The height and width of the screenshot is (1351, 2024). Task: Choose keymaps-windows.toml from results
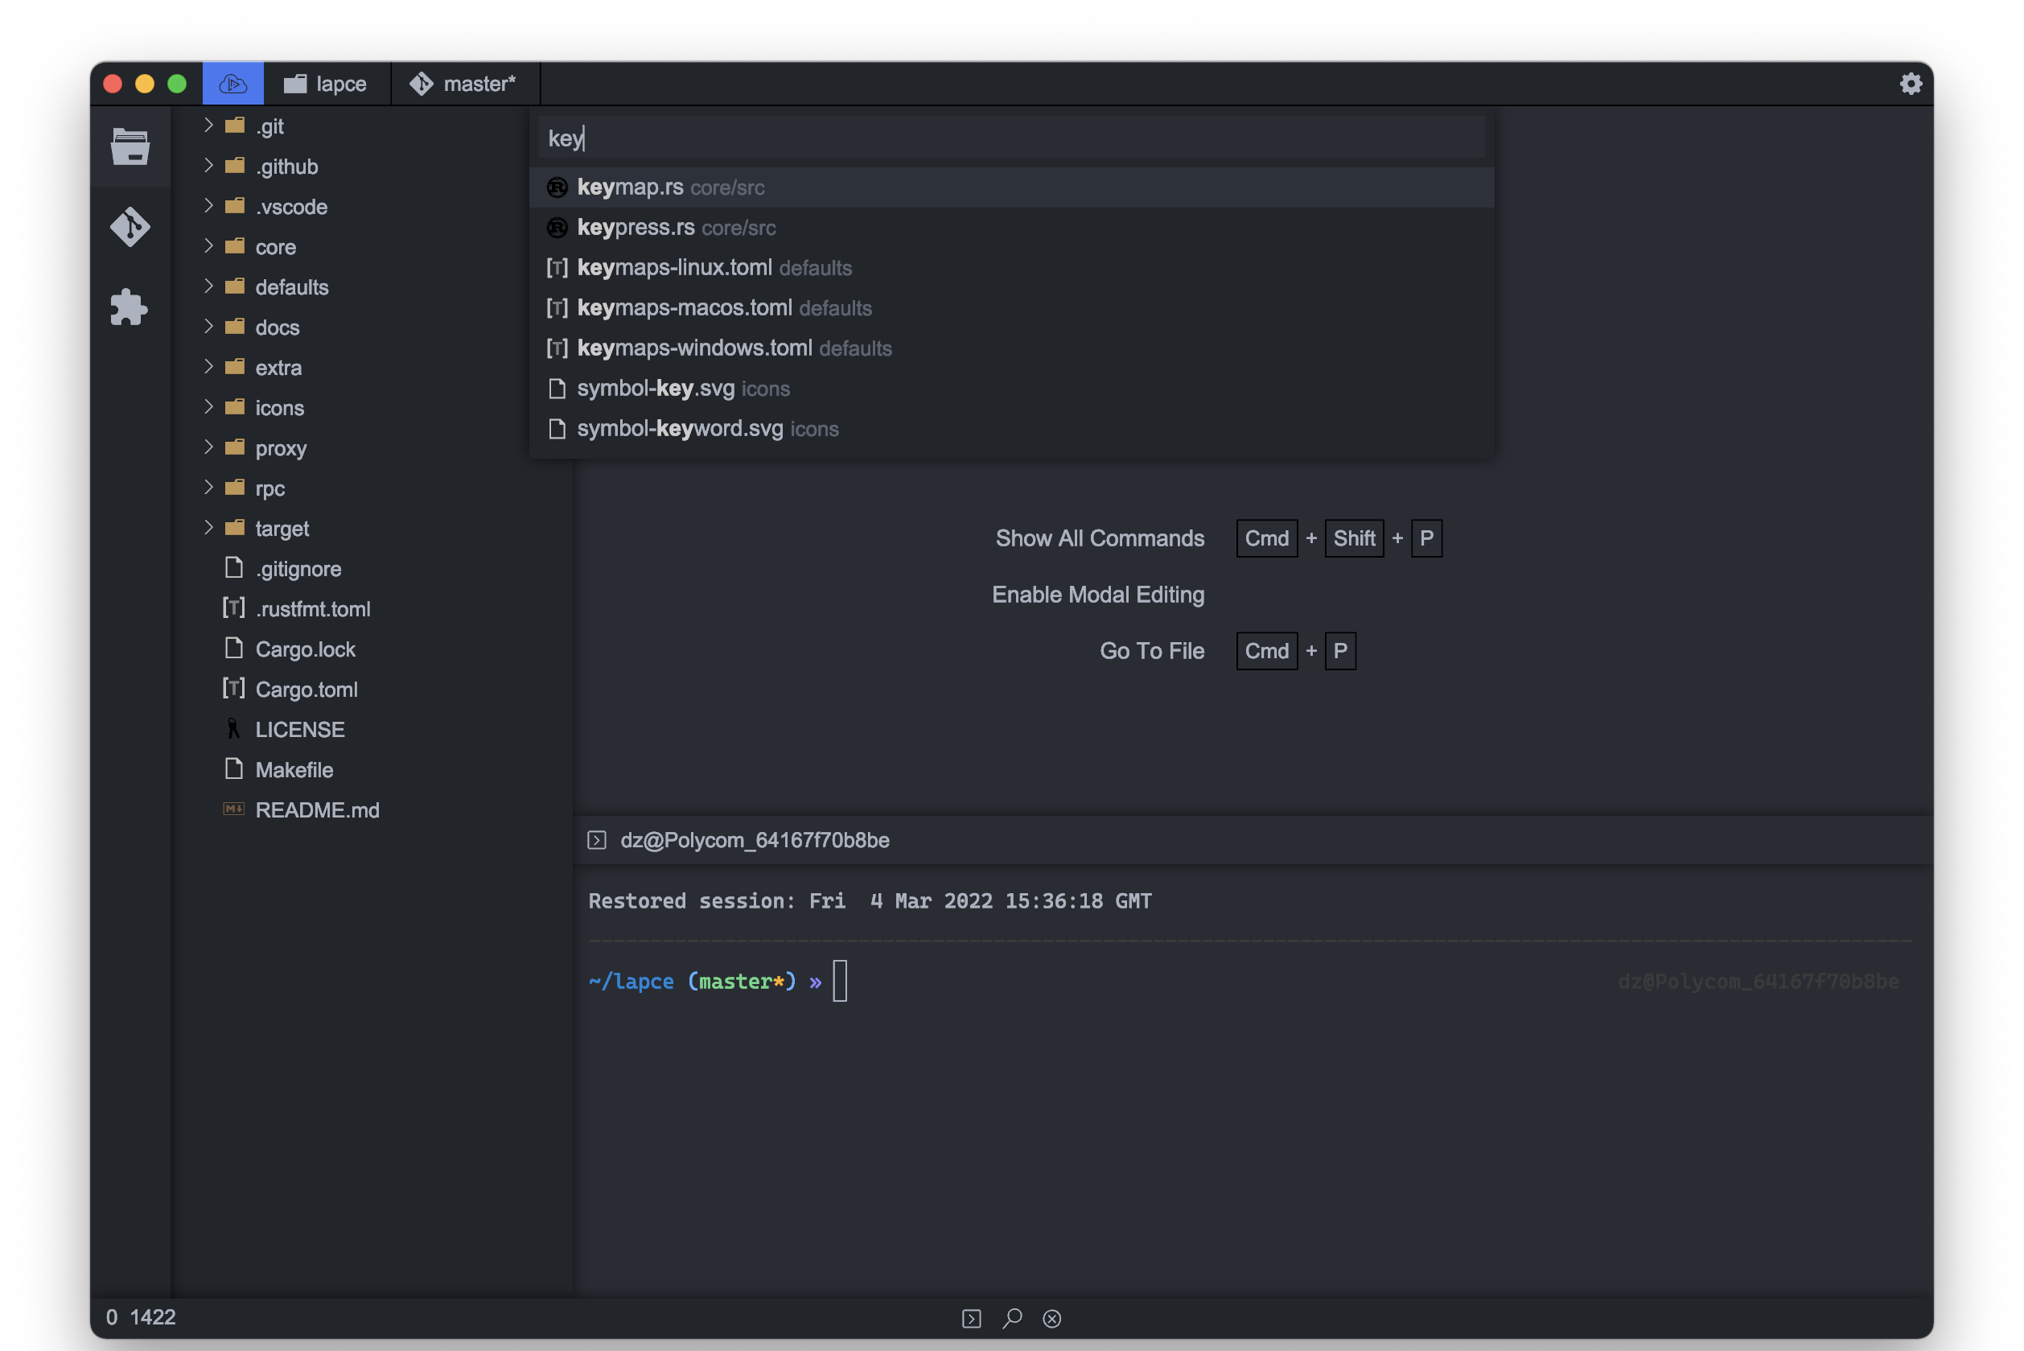click(1012, 348)
